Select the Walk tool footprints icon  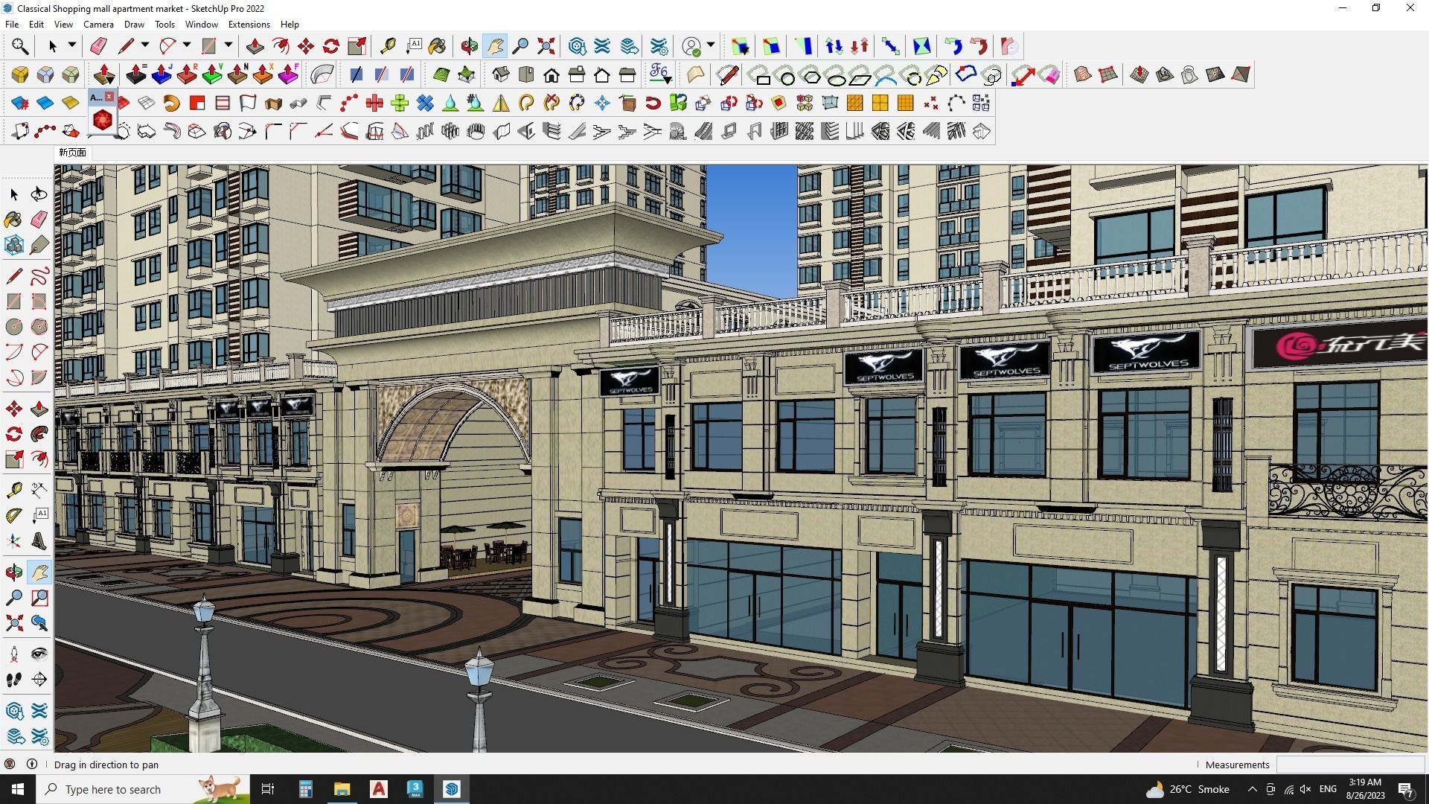tap(14, 679)
